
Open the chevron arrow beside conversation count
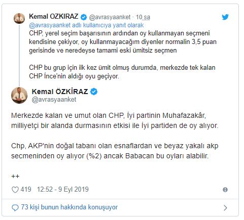tap(225, 208)
